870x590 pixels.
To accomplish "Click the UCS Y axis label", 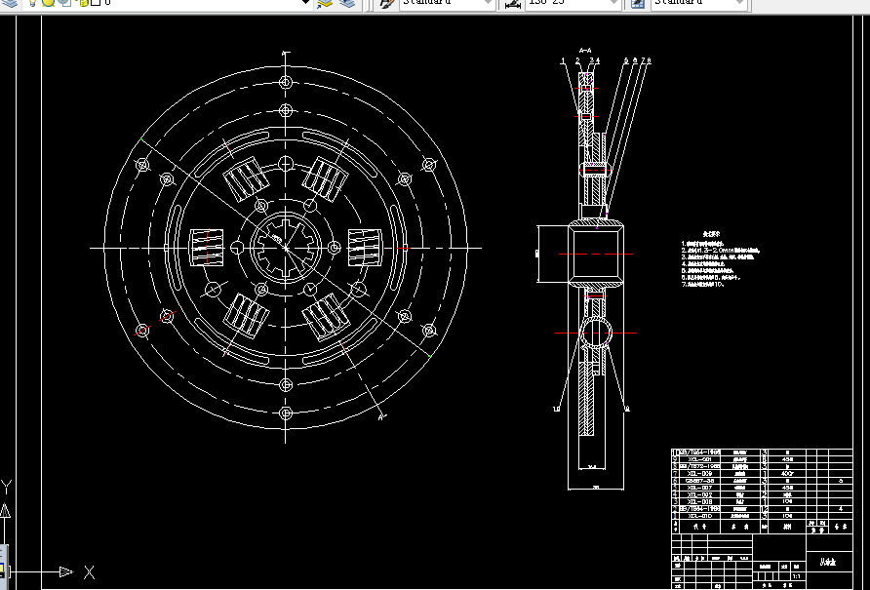I will pos(6,488).
